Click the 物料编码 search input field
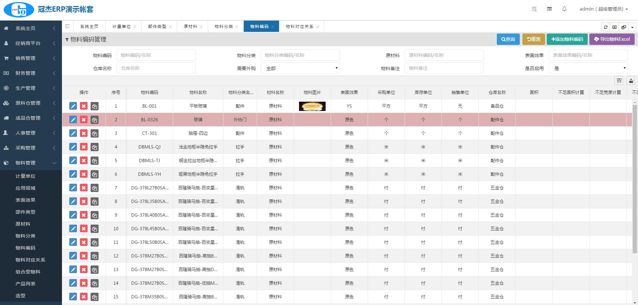638x305 pixels. [x=156, y=55]
